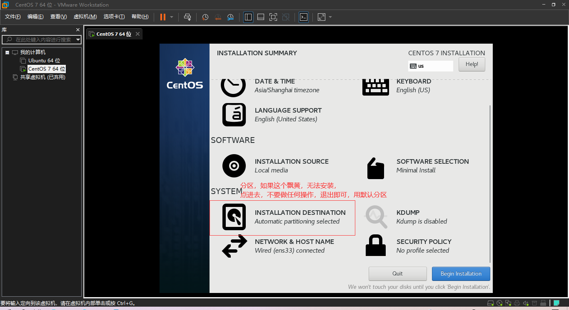Open the snapshot manager wrench icon
Viewport: 569px width, 310px height.
coord(230,17)
